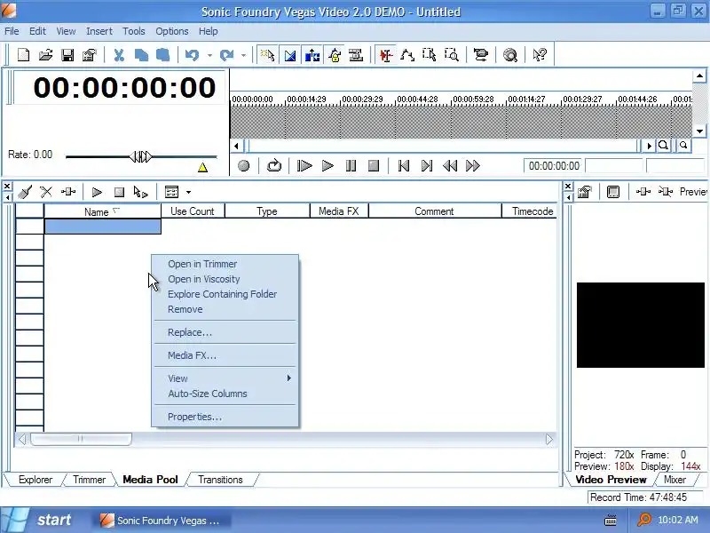The image size is (710, 533).
Task: Toggle Loop Playback button
Action: (x=274, y=166)
